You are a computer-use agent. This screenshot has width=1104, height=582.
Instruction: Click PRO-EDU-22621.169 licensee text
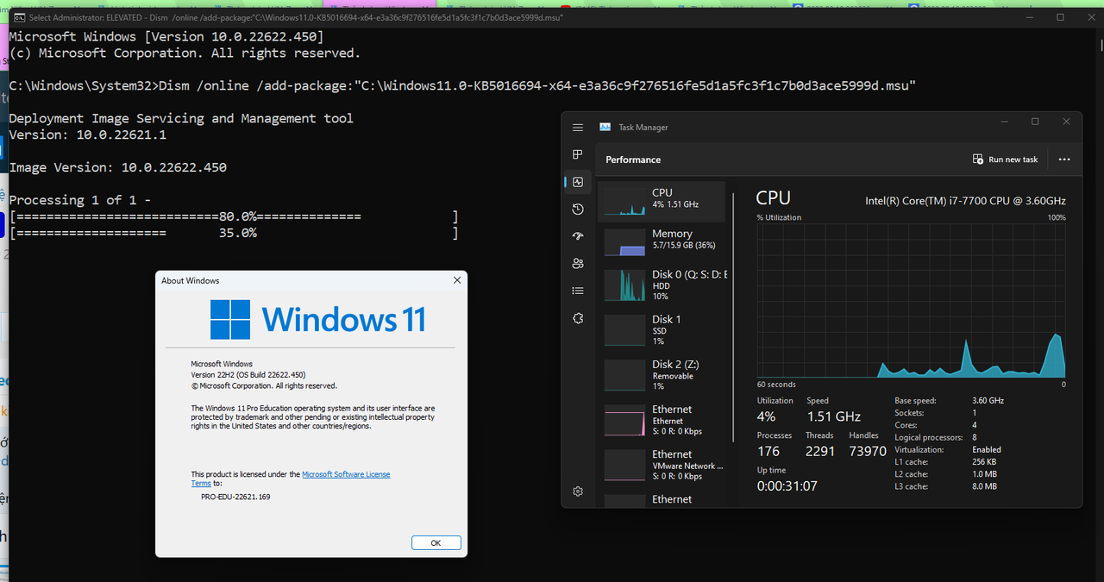[x=235, y=497]
